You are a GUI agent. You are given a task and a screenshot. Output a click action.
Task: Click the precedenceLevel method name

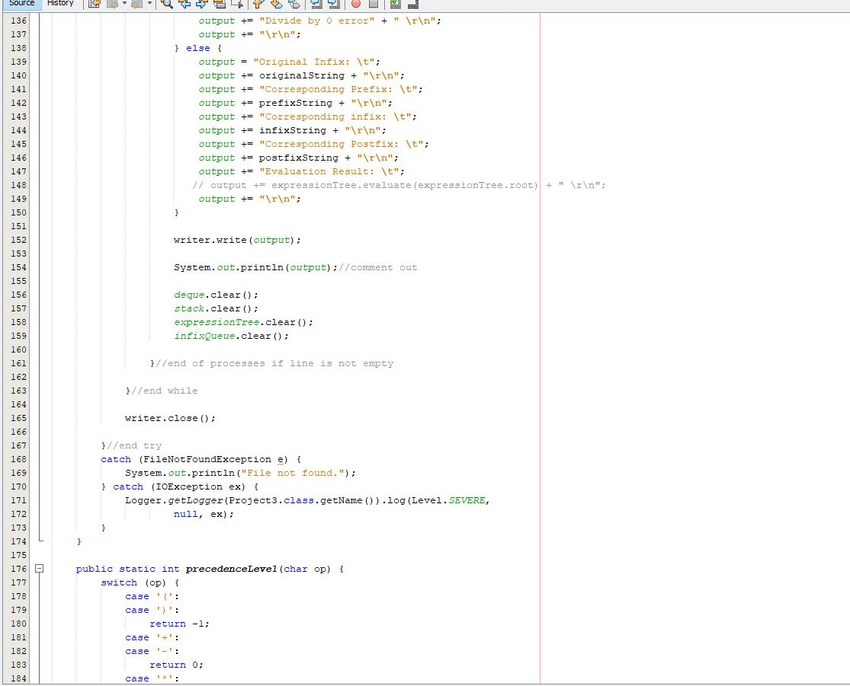tap(231, 569)
